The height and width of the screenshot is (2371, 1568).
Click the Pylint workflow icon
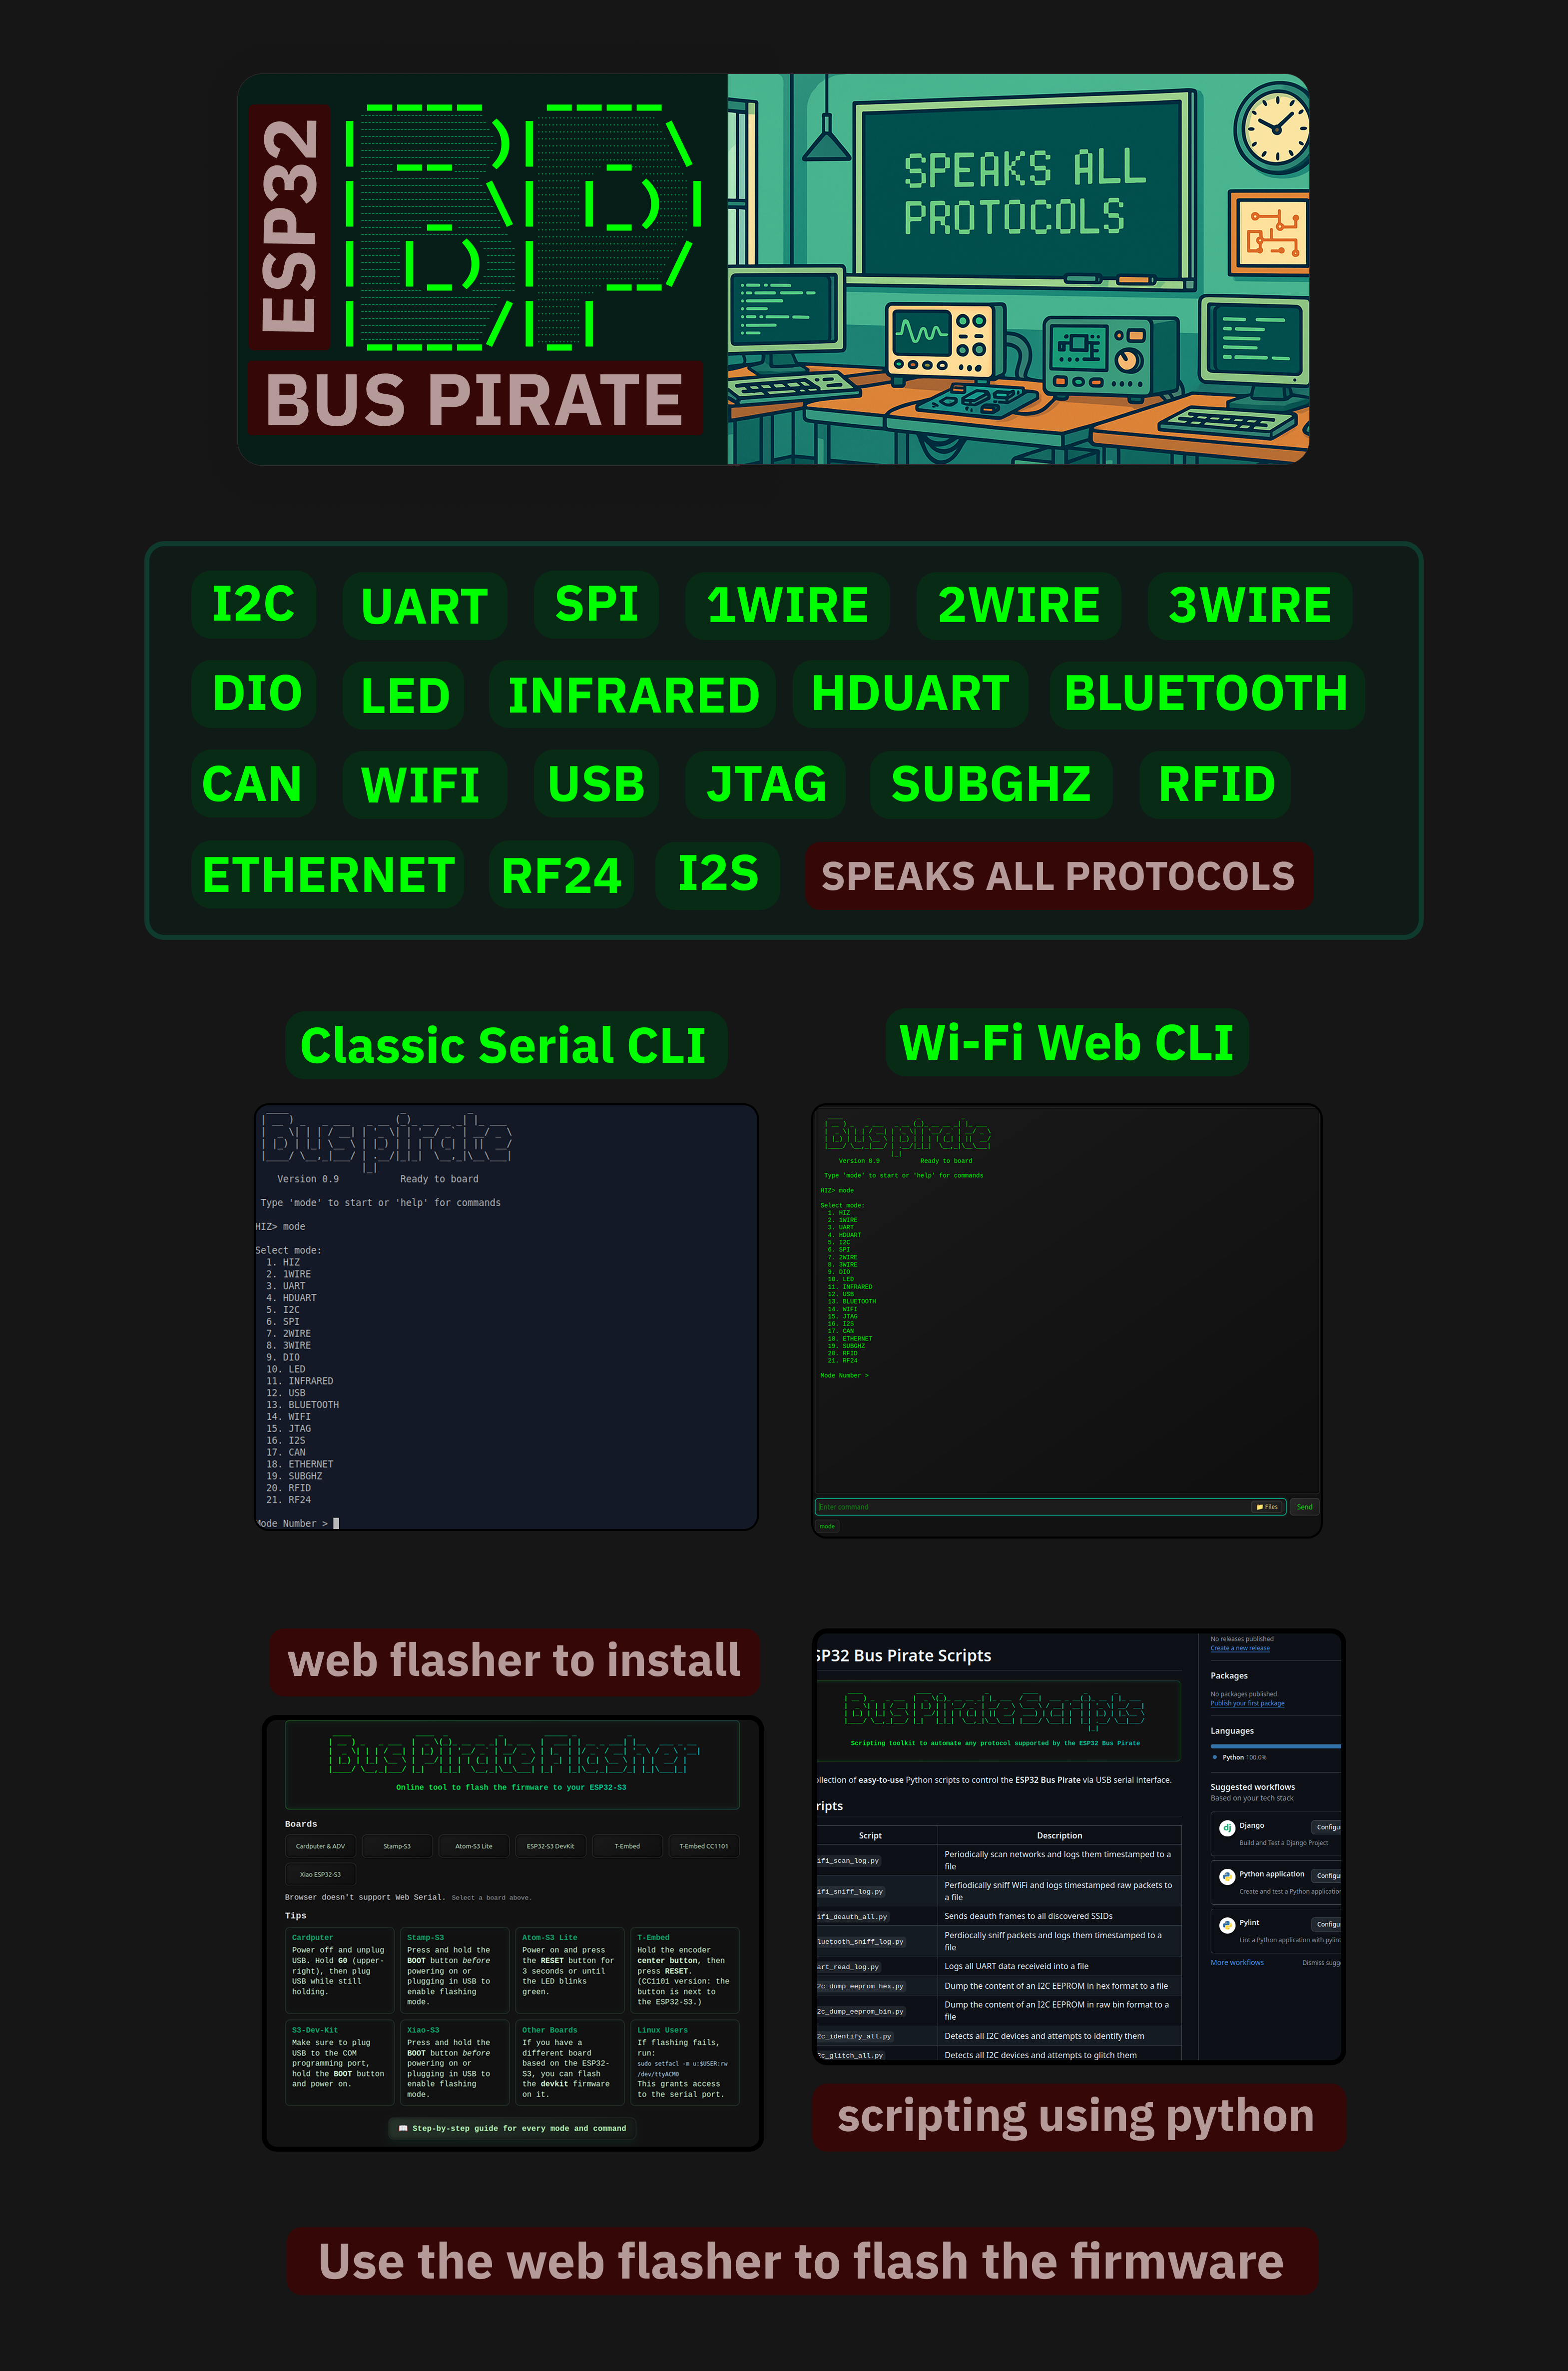(x=1227, y=1925)
